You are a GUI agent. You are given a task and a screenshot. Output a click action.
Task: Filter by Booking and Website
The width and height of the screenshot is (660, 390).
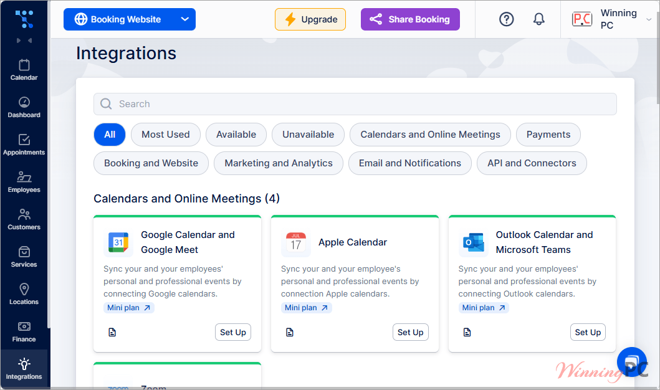[x=151, y=163]
